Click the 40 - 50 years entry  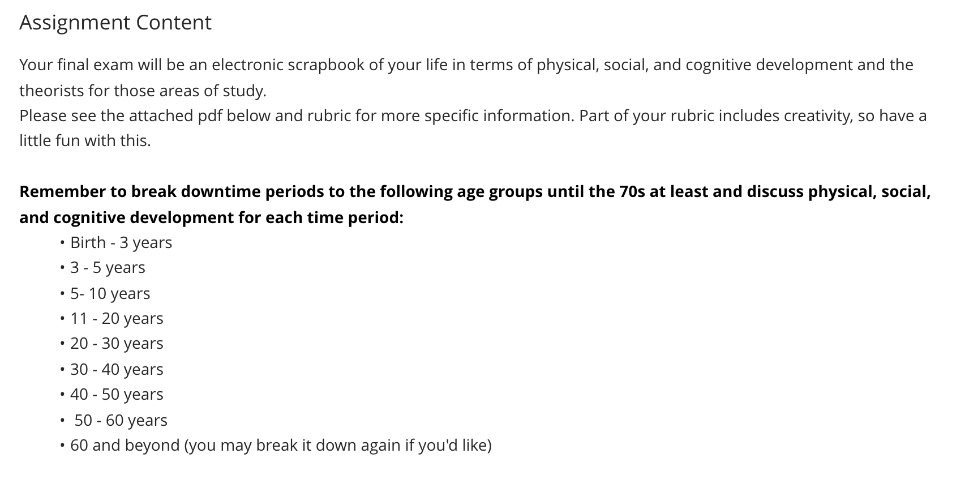tap(117, 394)
